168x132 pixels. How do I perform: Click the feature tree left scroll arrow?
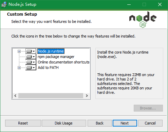point(15,96)
